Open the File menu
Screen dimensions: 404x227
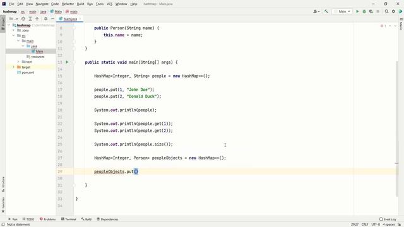click(11, 4)
